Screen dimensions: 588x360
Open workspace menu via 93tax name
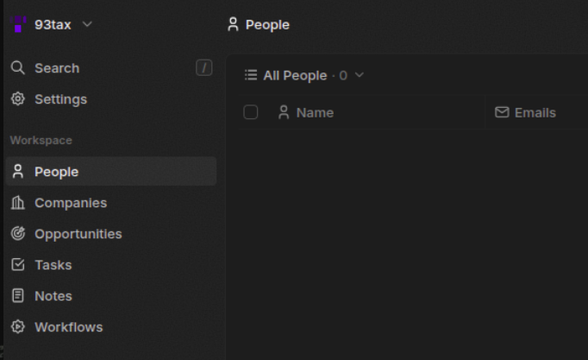[x=53, y=25]
